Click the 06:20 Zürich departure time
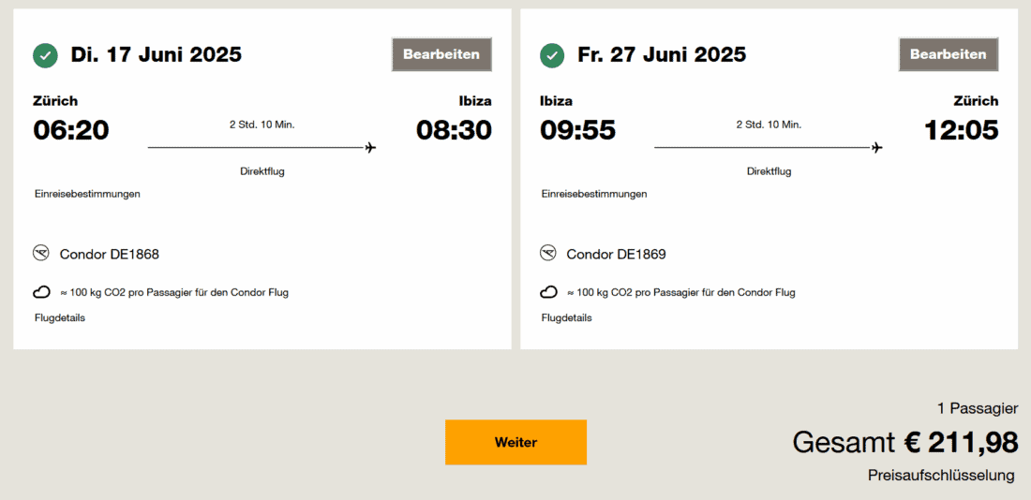 [71, 130]
